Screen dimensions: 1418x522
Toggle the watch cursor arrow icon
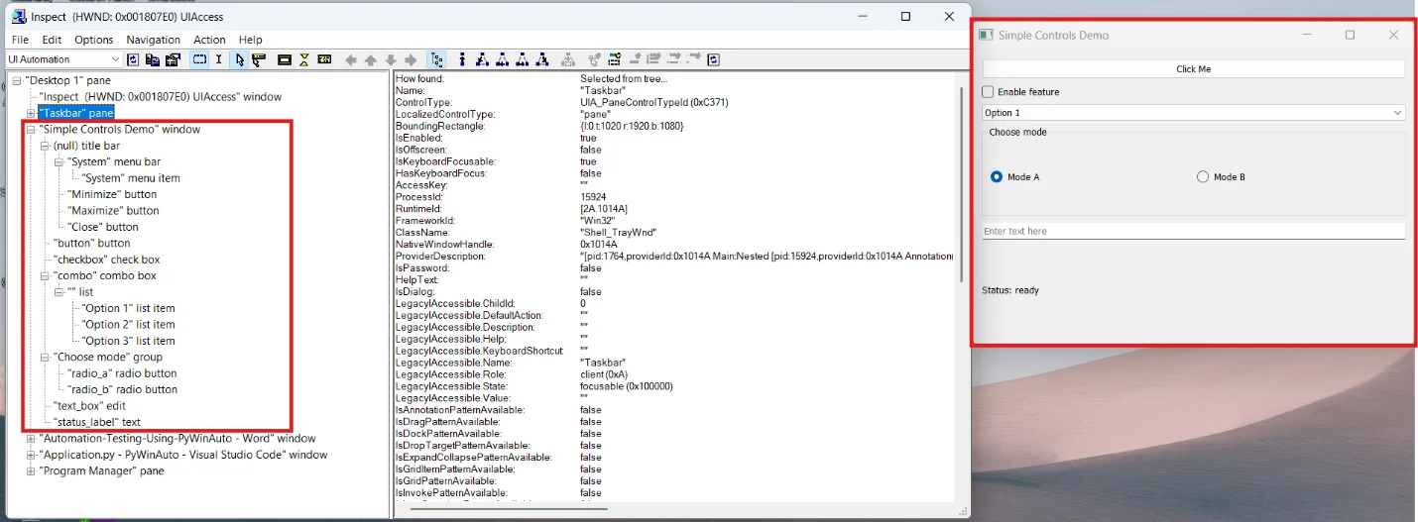[239, 59]
